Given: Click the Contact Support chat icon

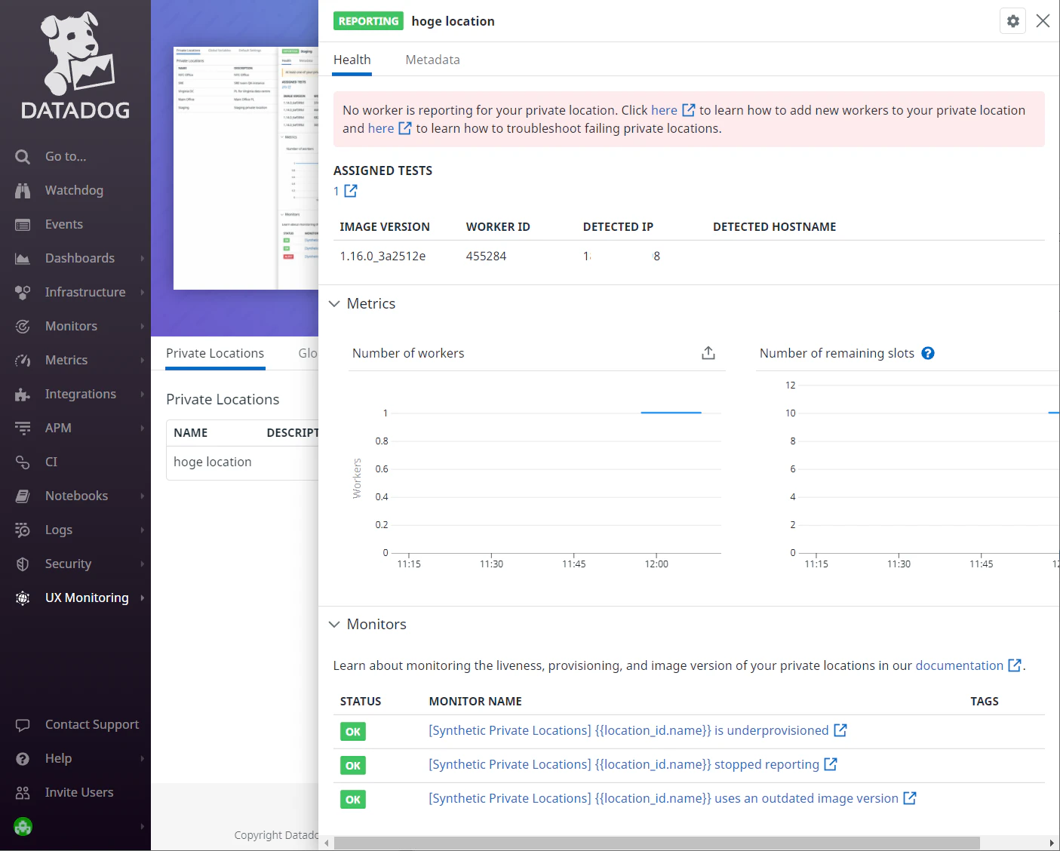Looking at the screenshot, I should click(x=23, y=725).
